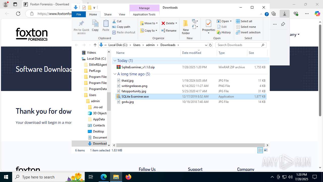Open address bar history dropdown

[206, 45]
